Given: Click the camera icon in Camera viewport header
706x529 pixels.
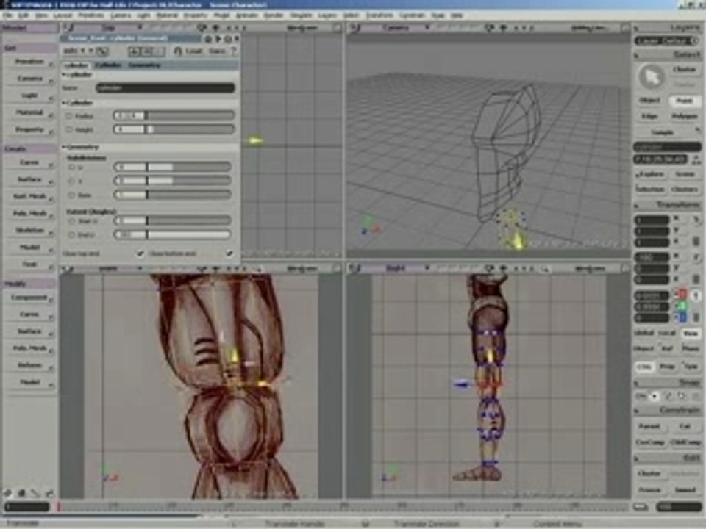Looking at the screenshot, I should (x=489, y=28).
